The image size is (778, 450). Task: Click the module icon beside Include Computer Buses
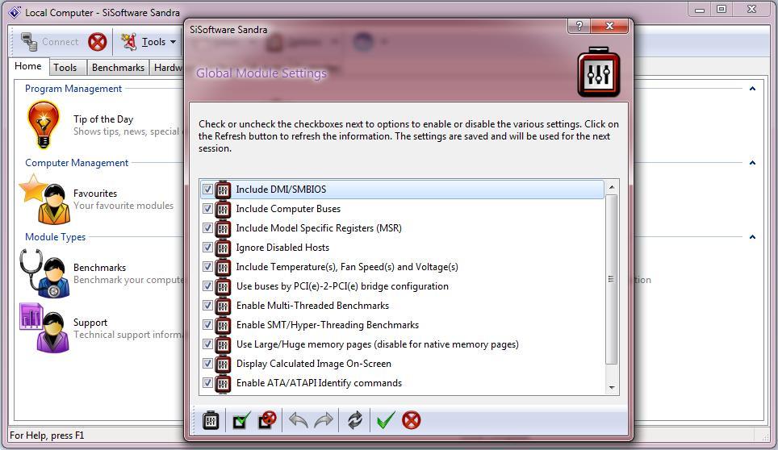(x=223, y=209)
